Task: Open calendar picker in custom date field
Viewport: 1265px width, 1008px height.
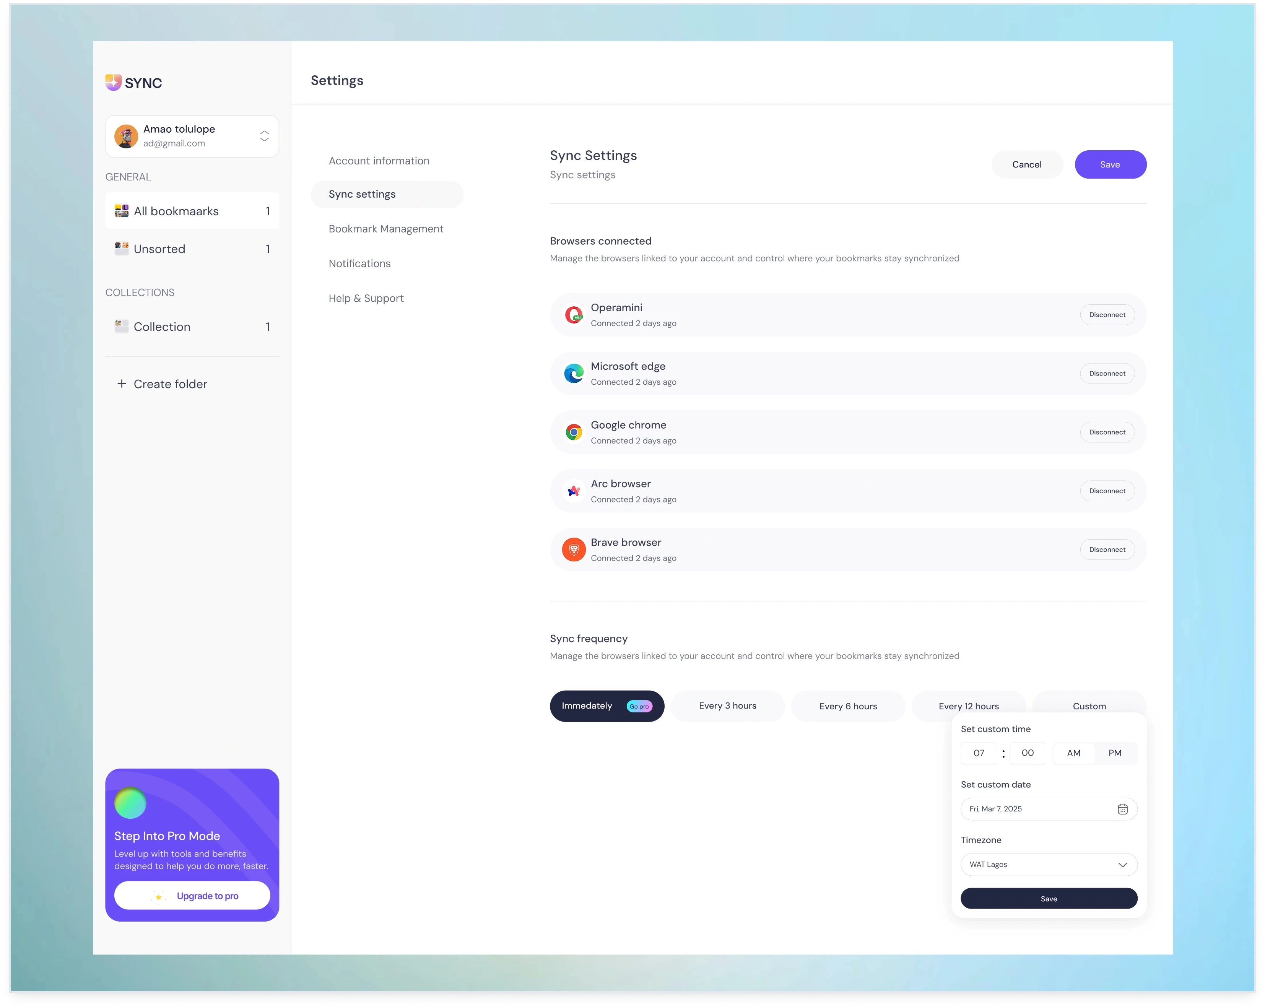Action: [x=1122, y=809]
